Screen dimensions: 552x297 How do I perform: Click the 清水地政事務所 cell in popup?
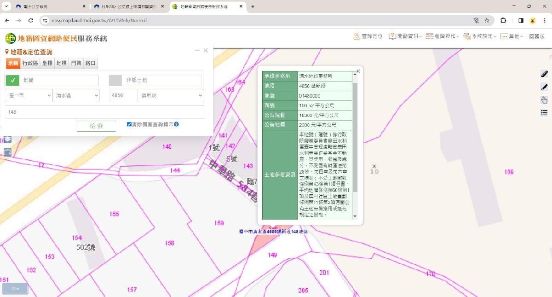point(324,76)
